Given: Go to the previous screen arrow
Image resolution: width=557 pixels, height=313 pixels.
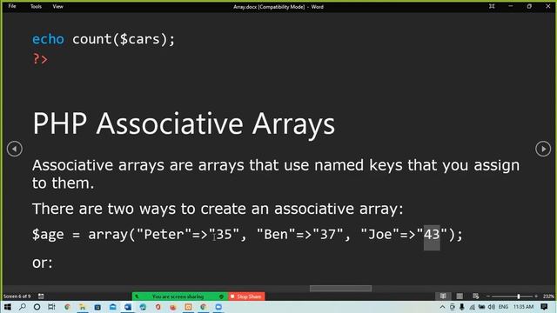Looking at the screenshot, I should [x=15, y=149].
